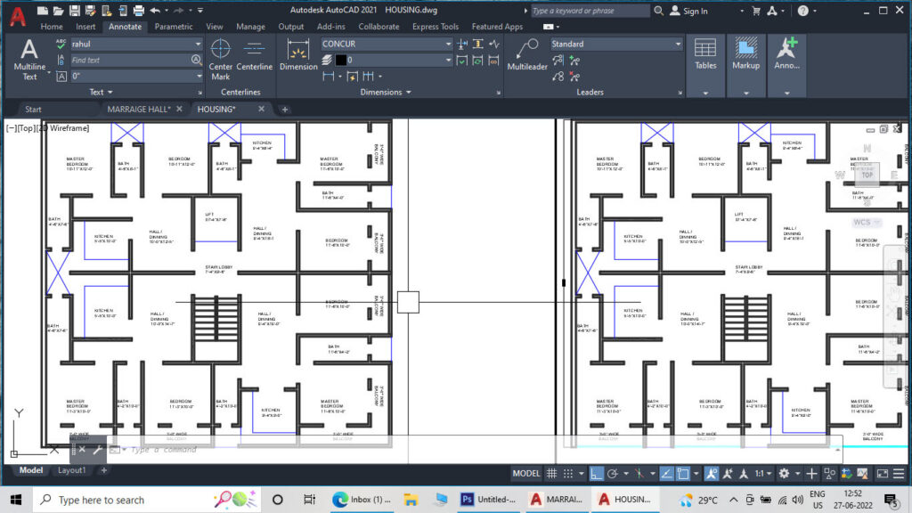Viewport: 912px width, 513px height.
Task: Open the Autodesk App Store cart icon
Action: (756, 11)
